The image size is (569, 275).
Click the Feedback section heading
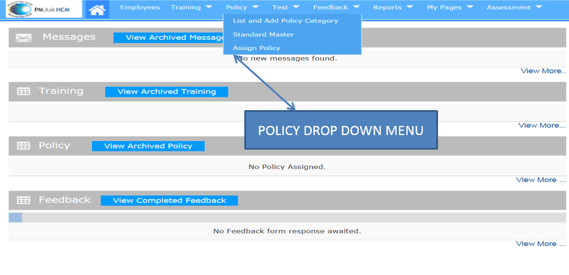coord(65,200)
